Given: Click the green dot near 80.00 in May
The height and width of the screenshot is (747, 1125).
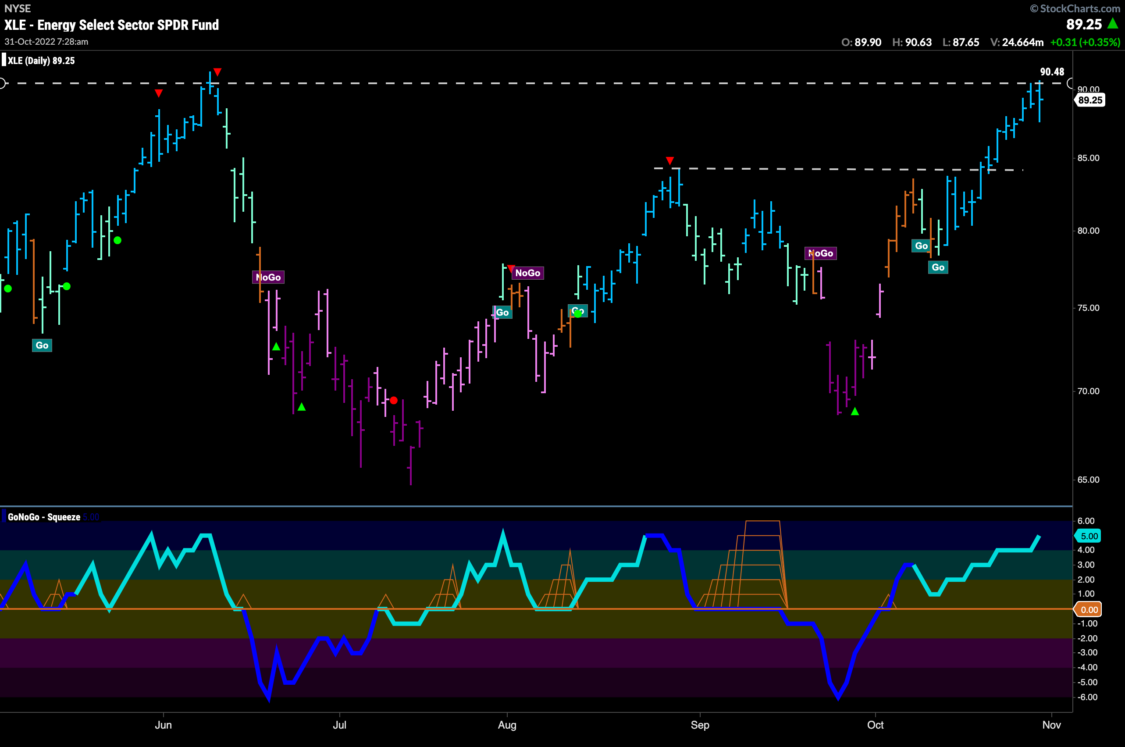Looking at the screenshot, I should (x=117, y=240).
